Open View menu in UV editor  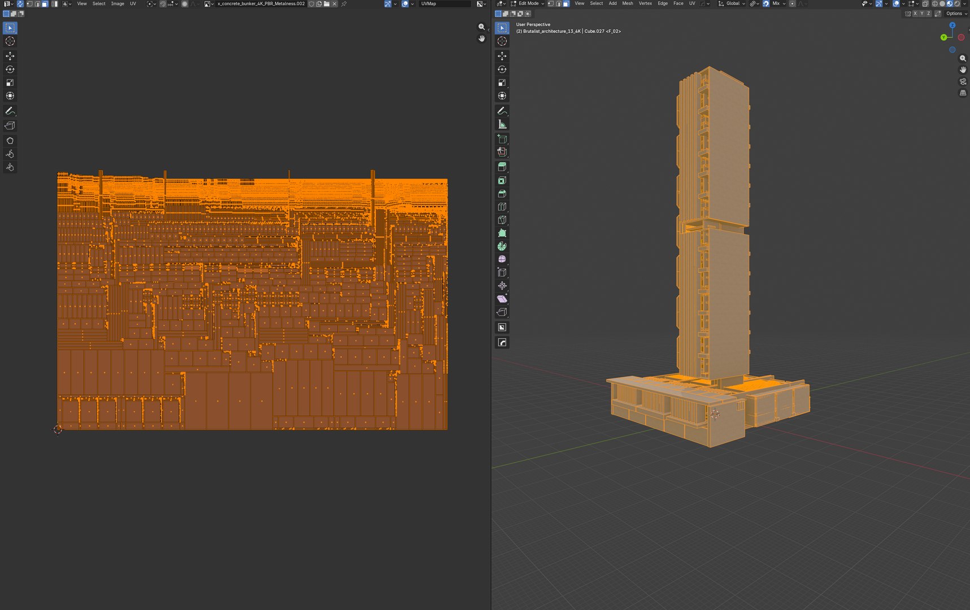click(82, 4)
